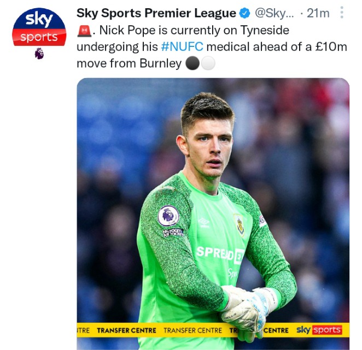
Task: Open the tweet's three-dot more menu
Action: click(x=342, y=13)
